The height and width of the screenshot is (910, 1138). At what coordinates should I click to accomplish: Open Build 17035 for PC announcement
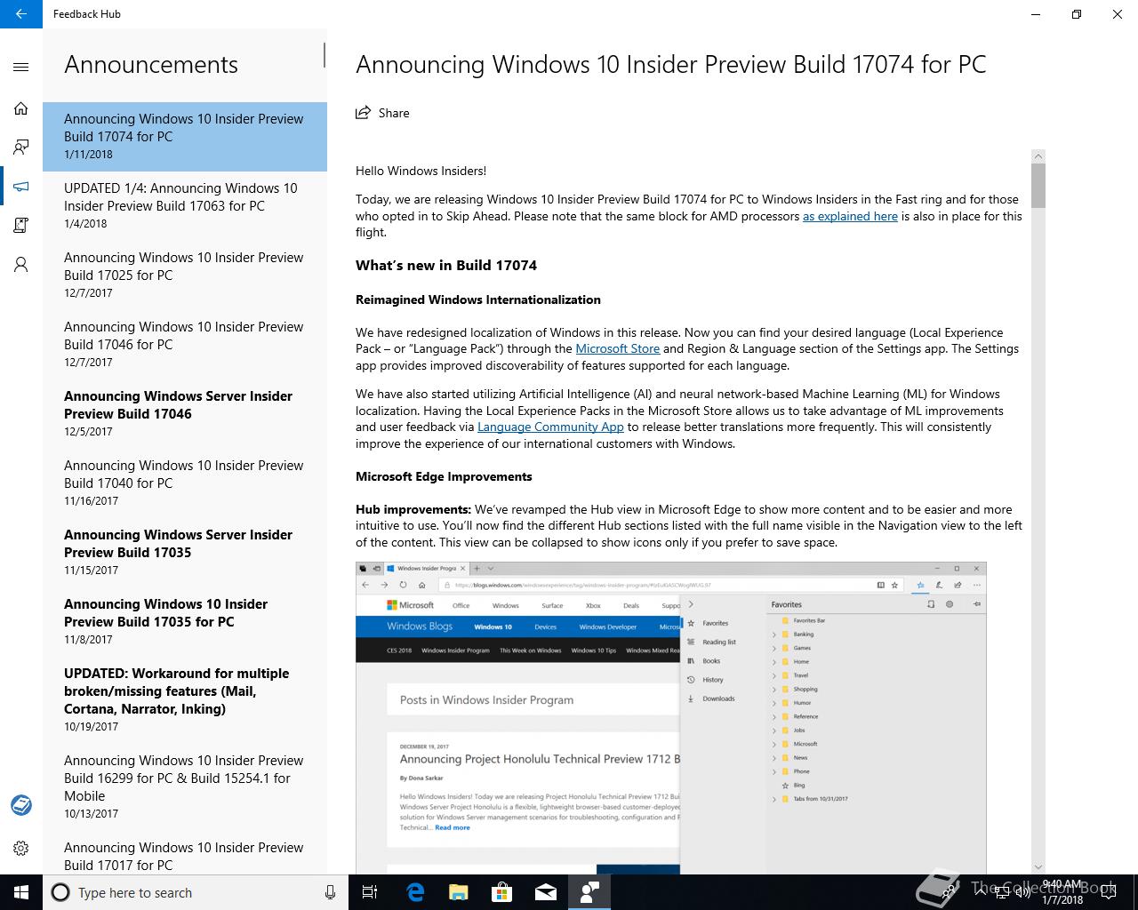pos(185,621)
